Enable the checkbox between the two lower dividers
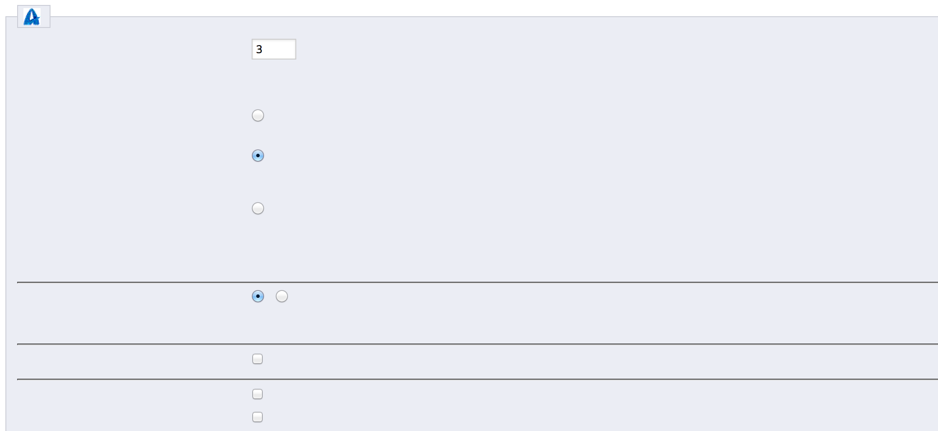The image size is (938, 431). point(257,359)
